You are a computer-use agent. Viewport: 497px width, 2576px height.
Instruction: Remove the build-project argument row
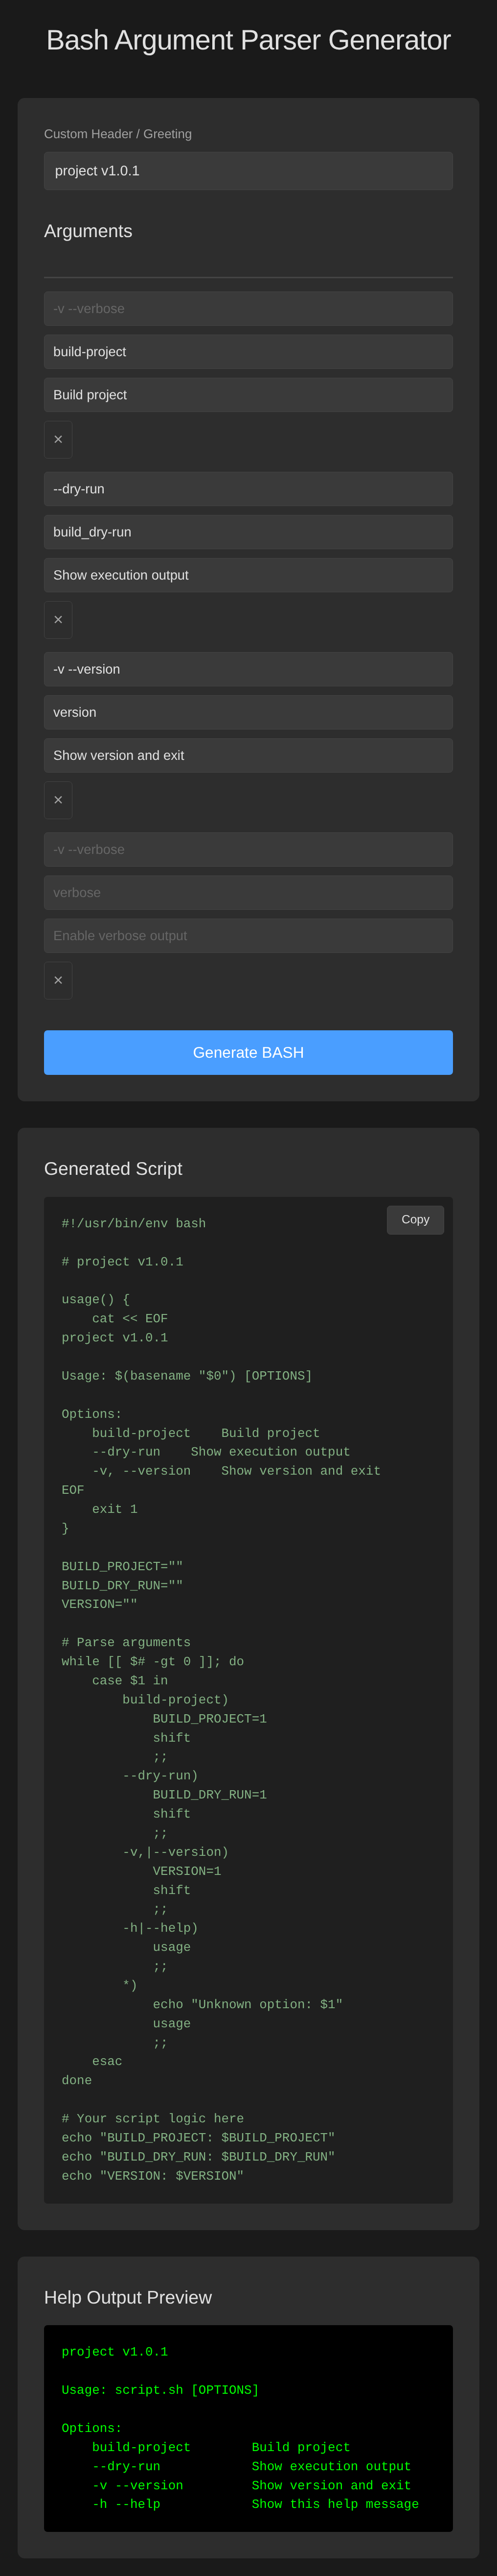(x=58, y=439)
